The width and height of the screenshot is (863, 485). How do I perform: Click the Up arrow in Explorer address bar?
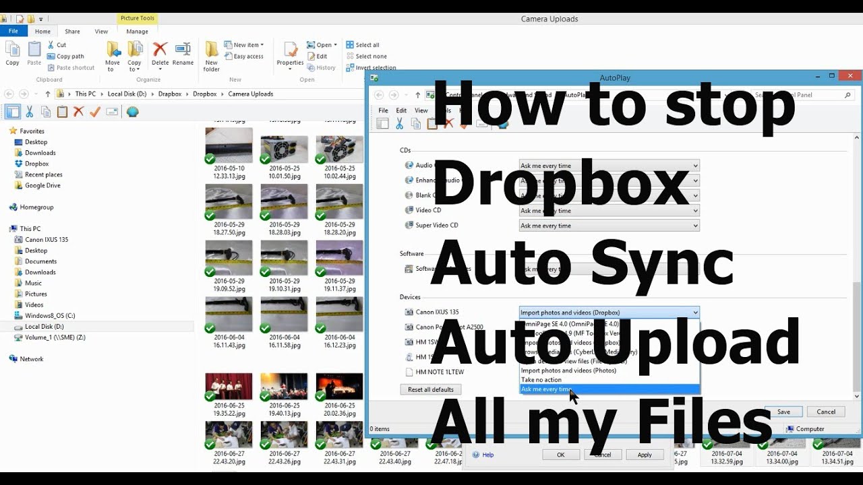pos(47,94)
